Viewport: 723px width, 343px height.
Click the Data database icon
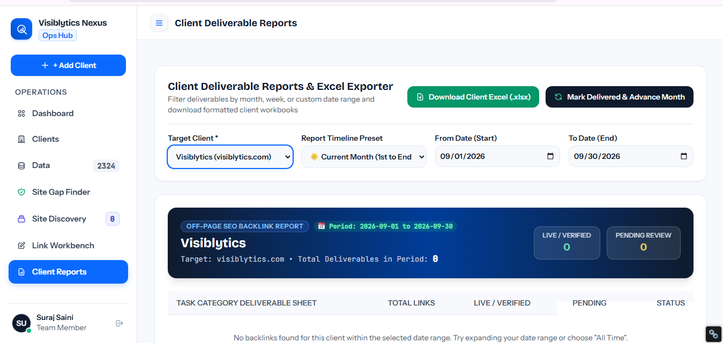point(21,166)
